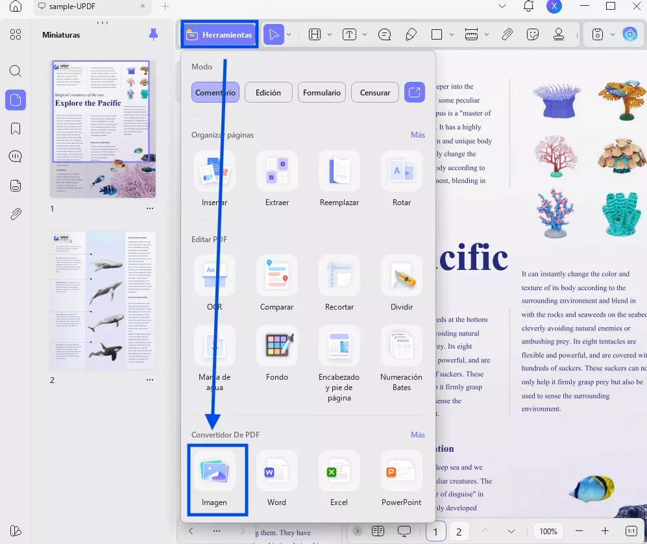Click the save disk icon

pos(598,34)
